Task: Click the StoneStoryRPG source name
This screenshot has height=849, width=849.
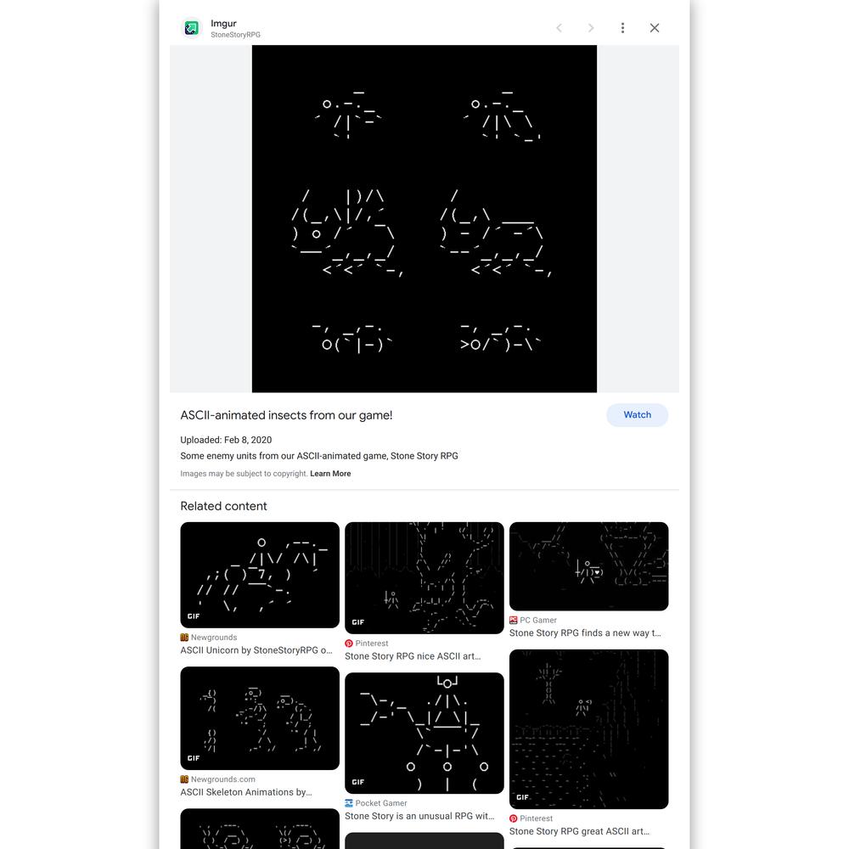Action: [x=235, y=35]
